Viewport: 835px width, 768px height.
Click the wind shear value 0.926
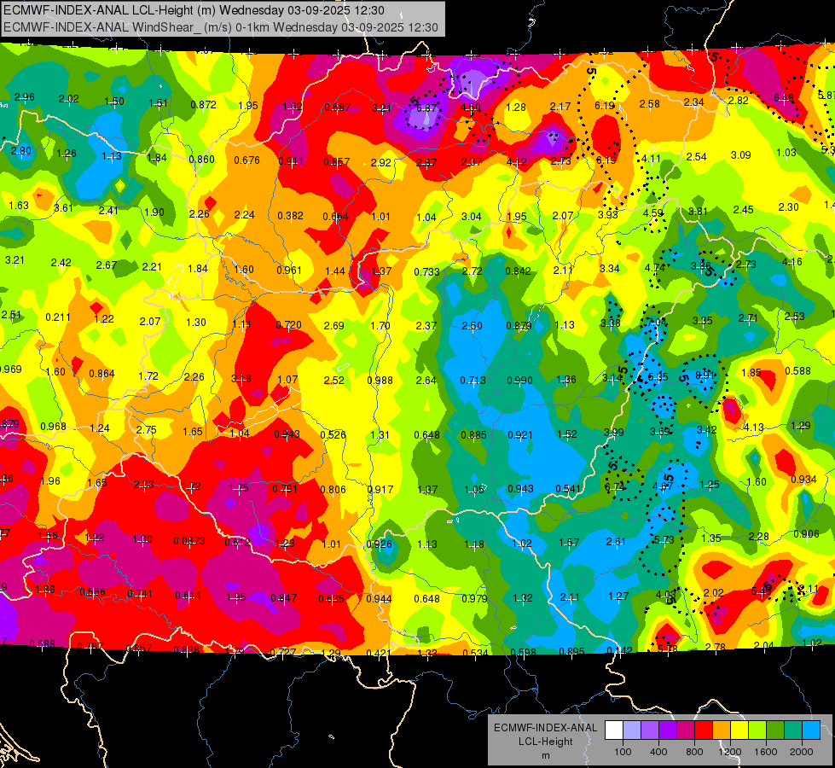point(380,544)
